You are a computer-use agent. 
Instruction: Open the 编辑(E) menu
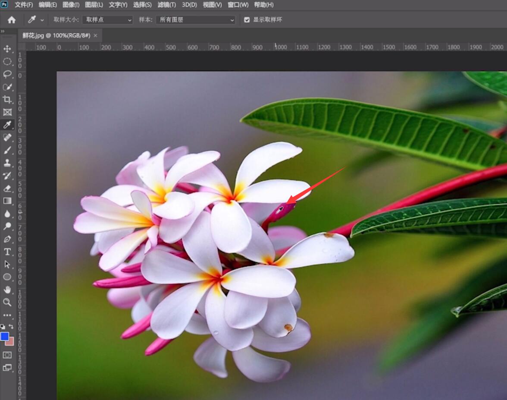(x=47, y=5)
